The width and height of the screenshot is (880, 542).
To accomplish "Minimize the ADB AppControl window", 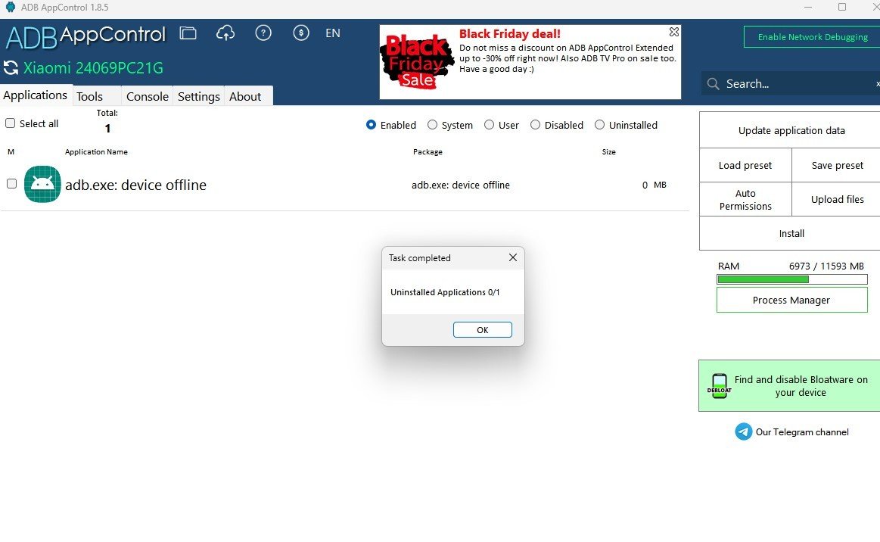I will coord(807,8).
